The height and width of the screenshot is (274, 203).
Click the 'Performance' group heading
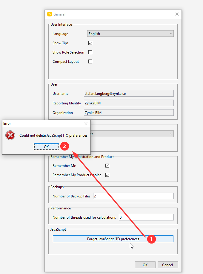[x=61, y=208]
